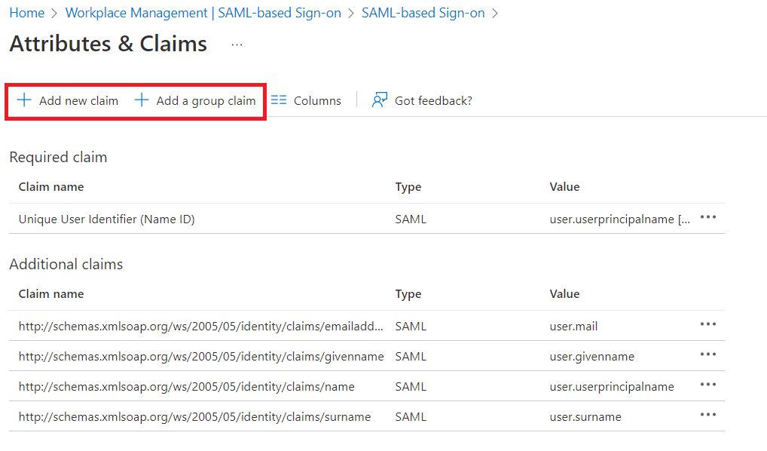Click the plus icon for Add a group claim
The width and height of the screenshot is (767, 451).
coord(142,100)
